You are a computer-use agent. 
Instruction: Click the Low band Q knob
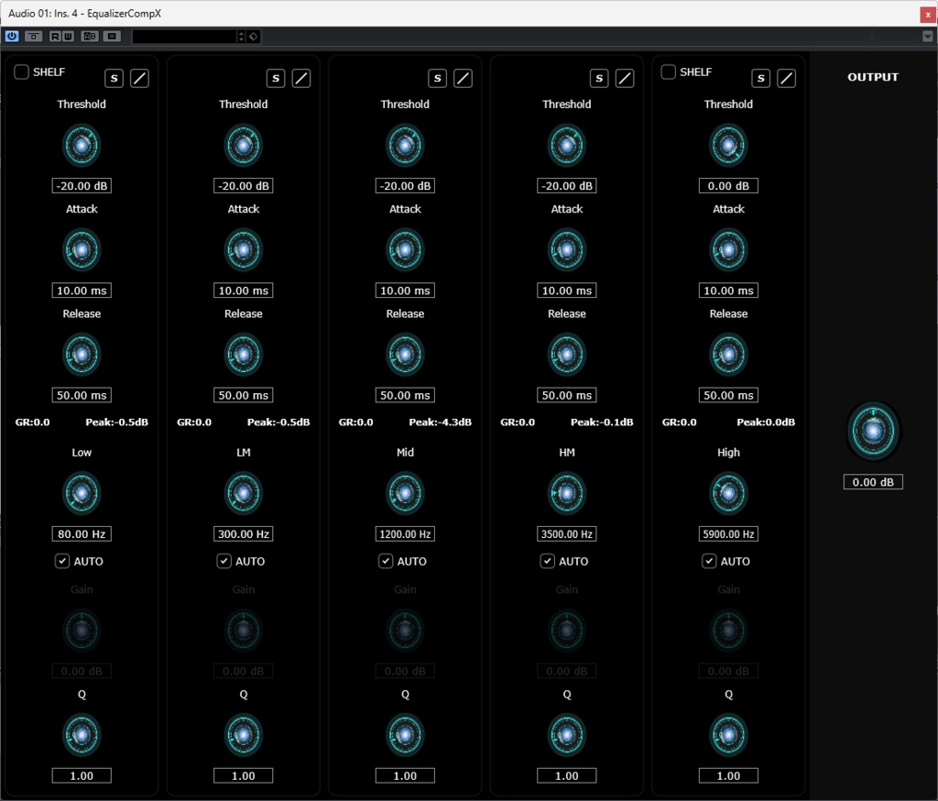click(x=82, y=734)
